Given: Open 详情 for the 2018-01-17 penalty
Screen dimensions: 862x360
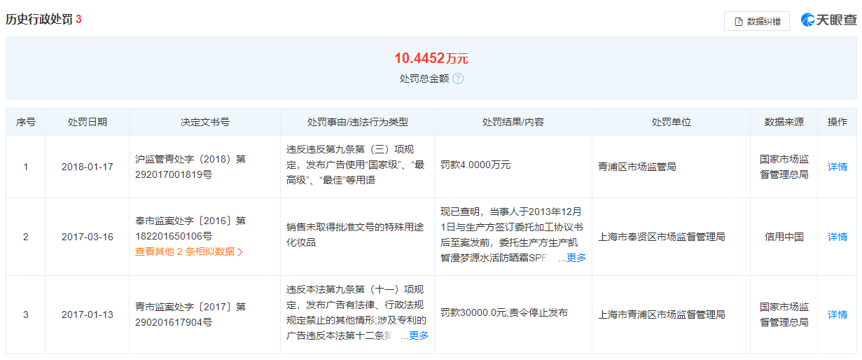Looking at the screenshot, I should pos(837,167).
